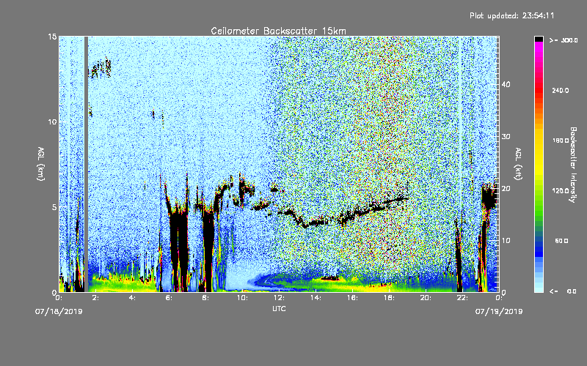
Task: Click the '30' tick on the kft axis
Action: pos(506,136)
